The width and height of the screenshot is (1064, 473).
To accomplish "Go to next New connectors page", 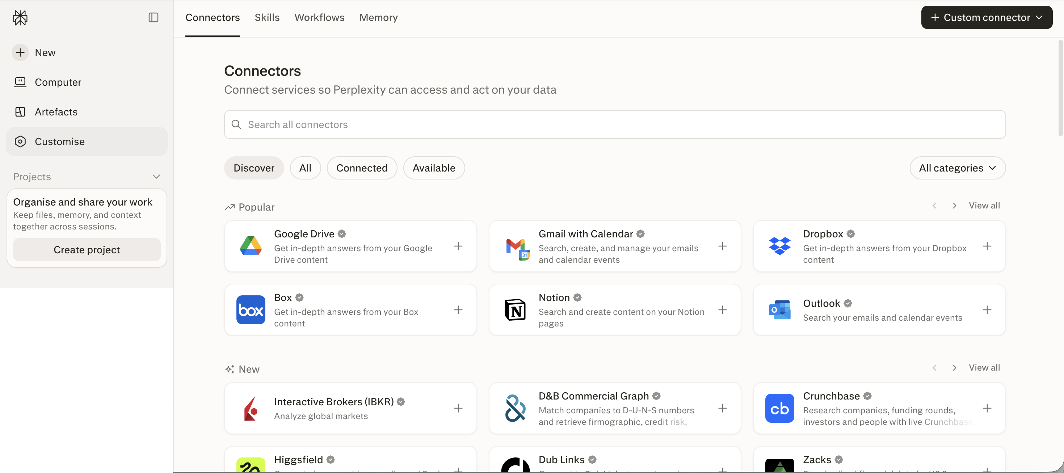I will coord(954,368).
